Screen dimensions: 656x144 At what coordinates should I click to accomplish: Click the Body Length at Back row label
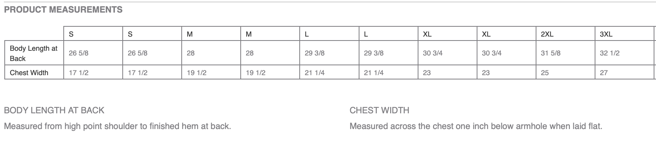[x=33, y=54]
